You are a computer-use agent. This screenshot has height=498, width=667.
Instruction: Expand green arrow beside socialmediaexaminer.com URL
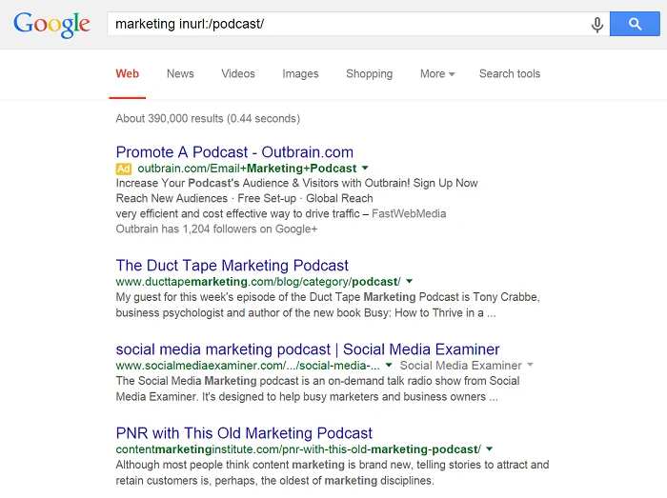point(389,365)
